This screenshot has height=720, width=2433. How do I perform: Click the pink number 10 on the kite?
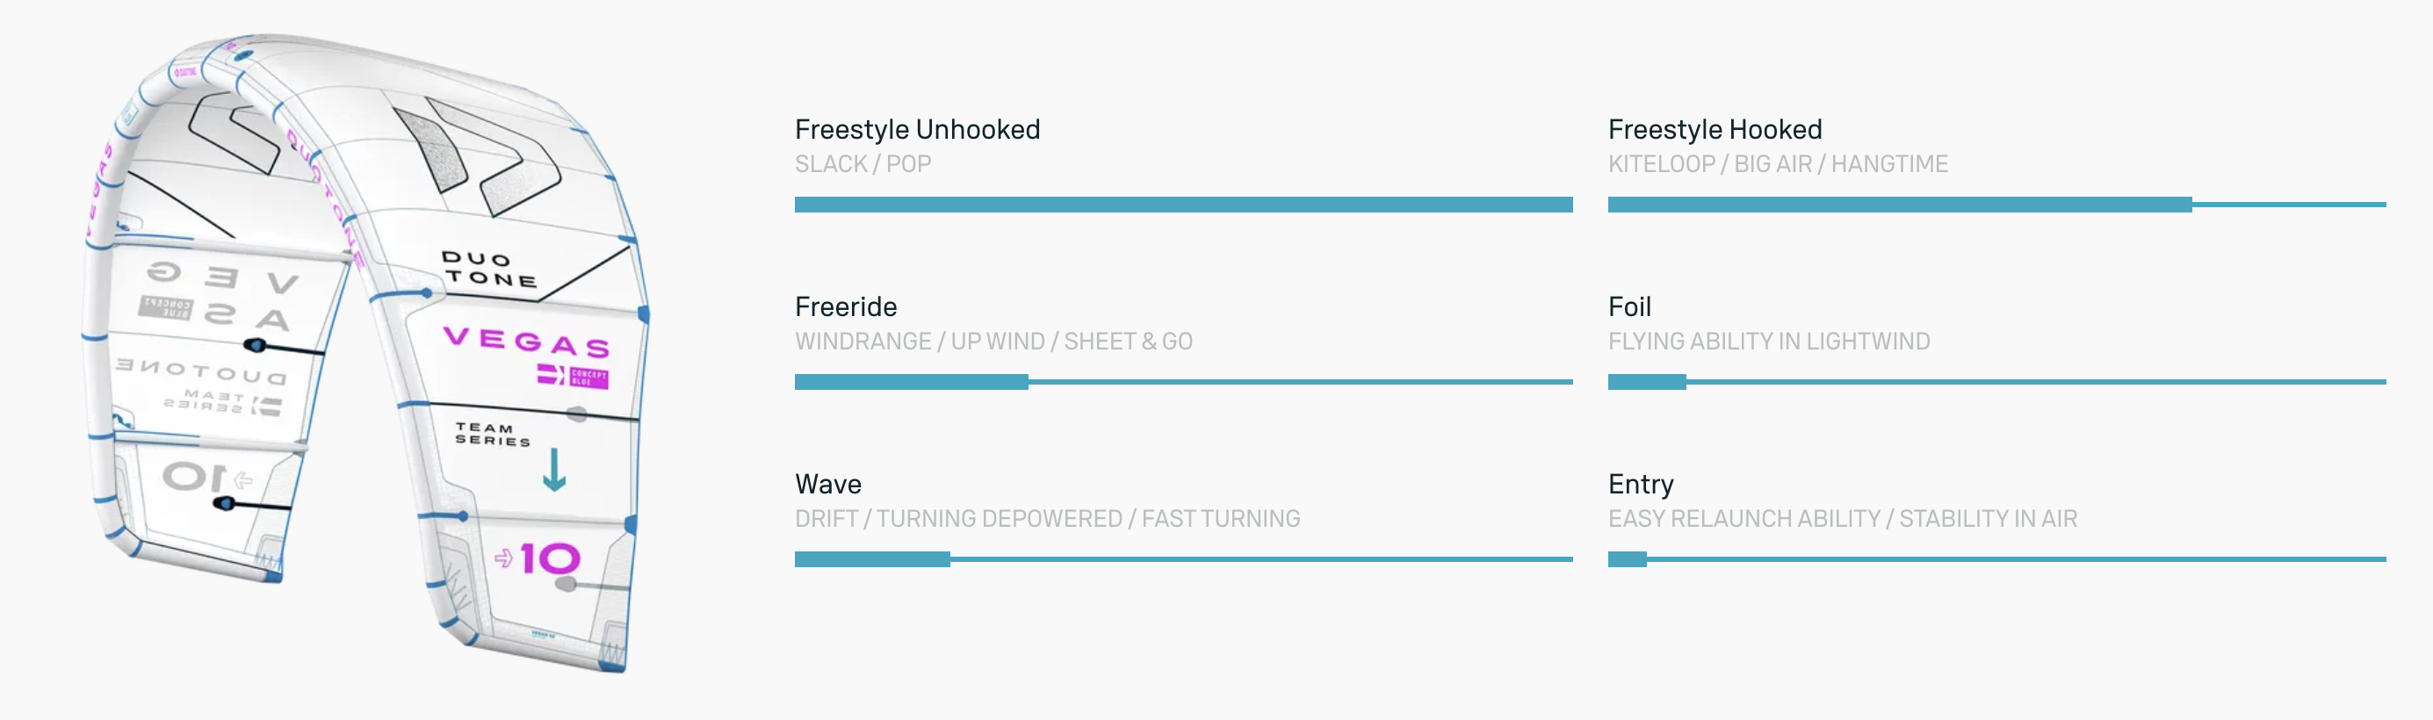(550, 558)
